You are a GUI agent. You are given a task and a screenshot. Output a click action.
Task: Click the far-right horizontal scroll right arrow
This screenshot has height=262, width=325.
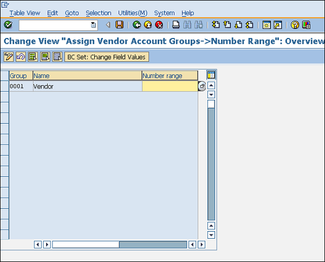click(201, 245)
